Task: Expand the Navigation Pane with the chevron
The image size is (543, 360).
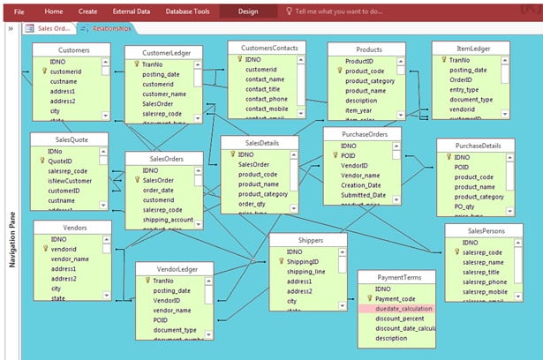Action: pos(11,28)
